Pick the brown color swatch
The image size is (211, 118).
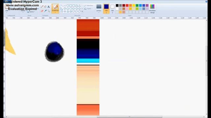coord(124,9)
